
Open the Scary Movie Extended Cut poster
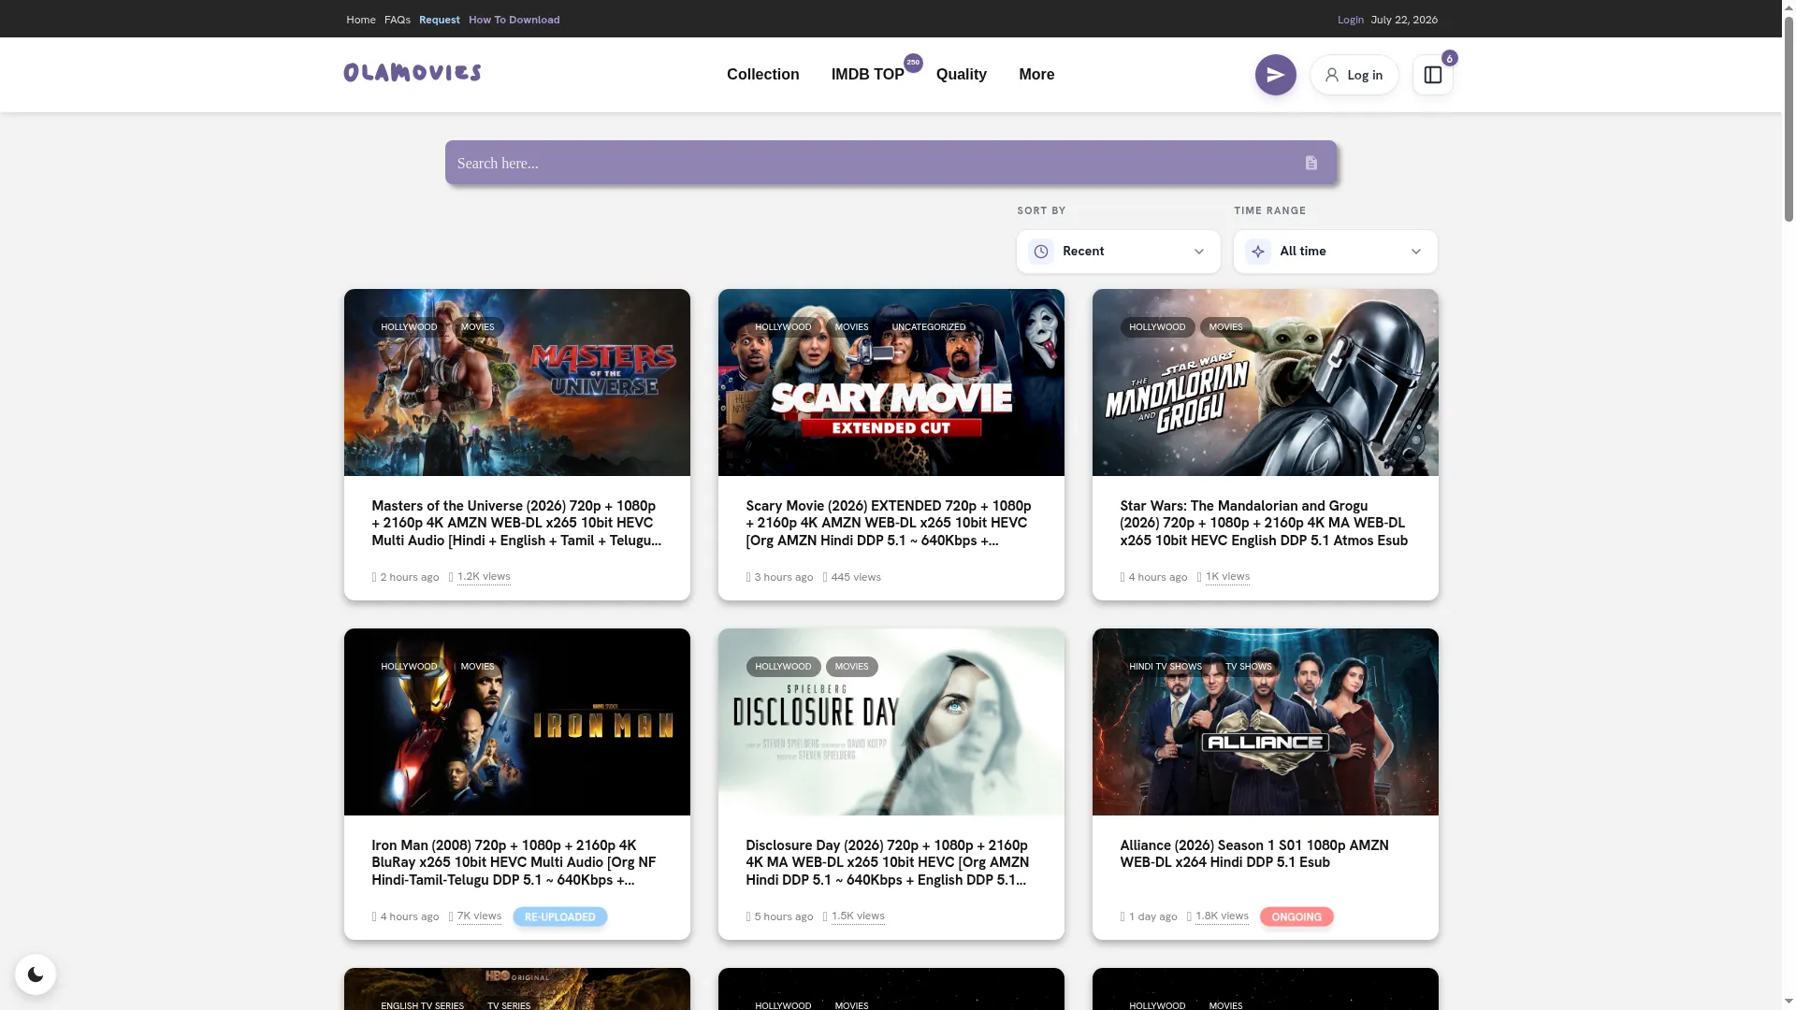(x=891, y=382)
